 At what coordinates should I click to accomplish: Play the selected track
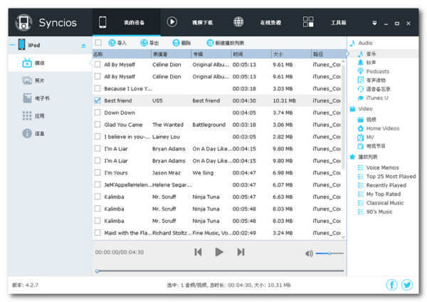click(219, 252)
